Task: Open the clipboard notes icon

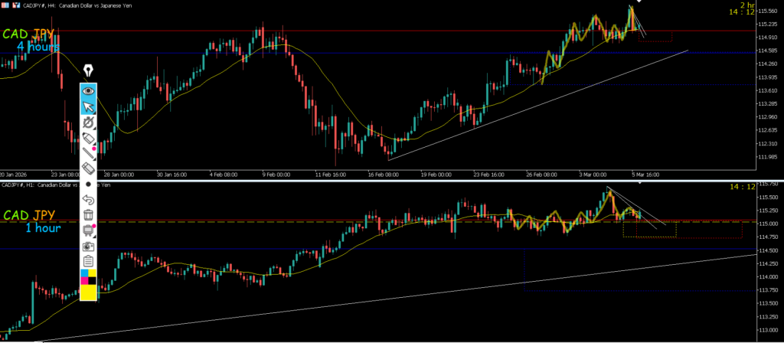Action: 89,262
